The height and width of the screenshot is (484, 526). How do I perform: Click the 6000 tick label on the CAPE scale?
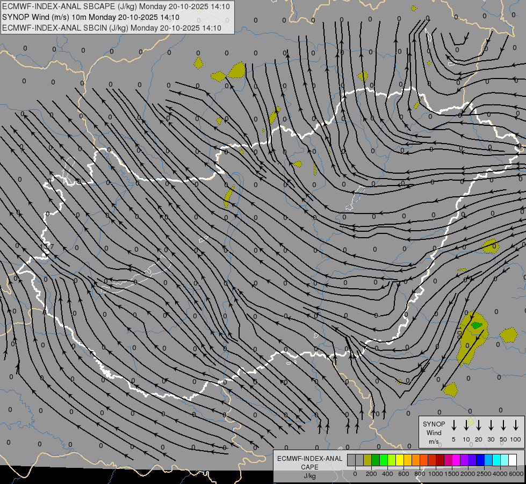coord(516,474)
